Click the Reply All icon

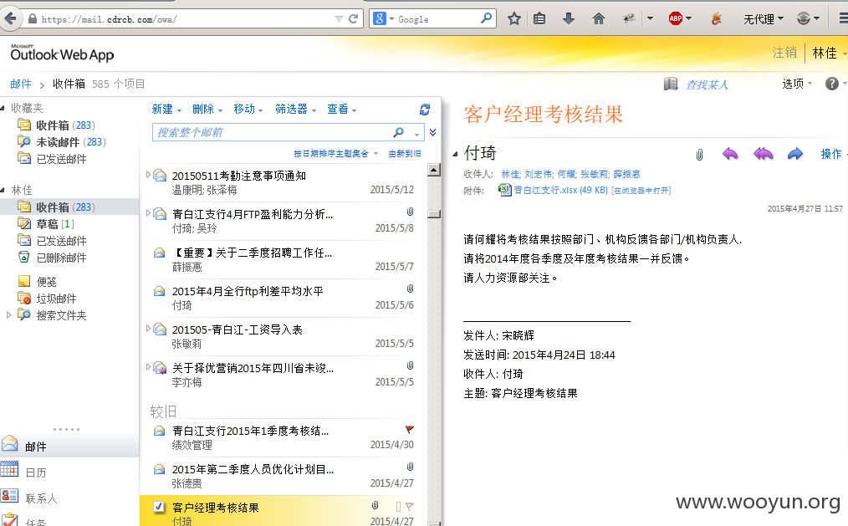[763, 154]
